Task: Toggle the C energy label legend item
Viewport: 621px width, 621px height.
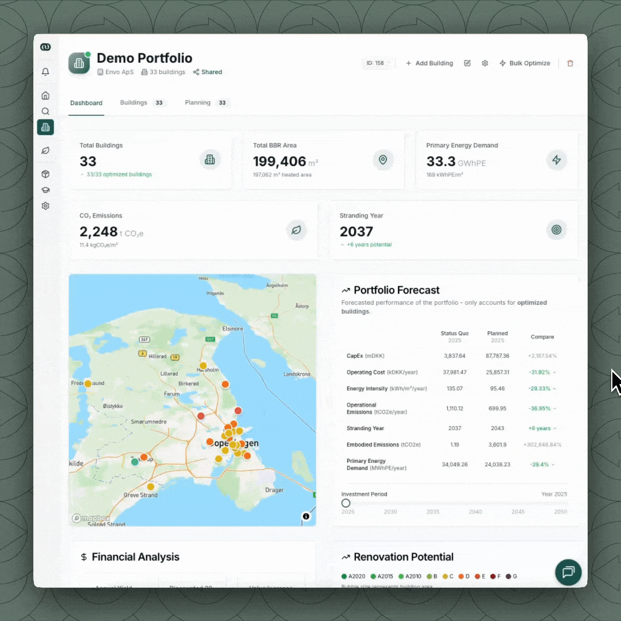Action: (x=448, y=576)
